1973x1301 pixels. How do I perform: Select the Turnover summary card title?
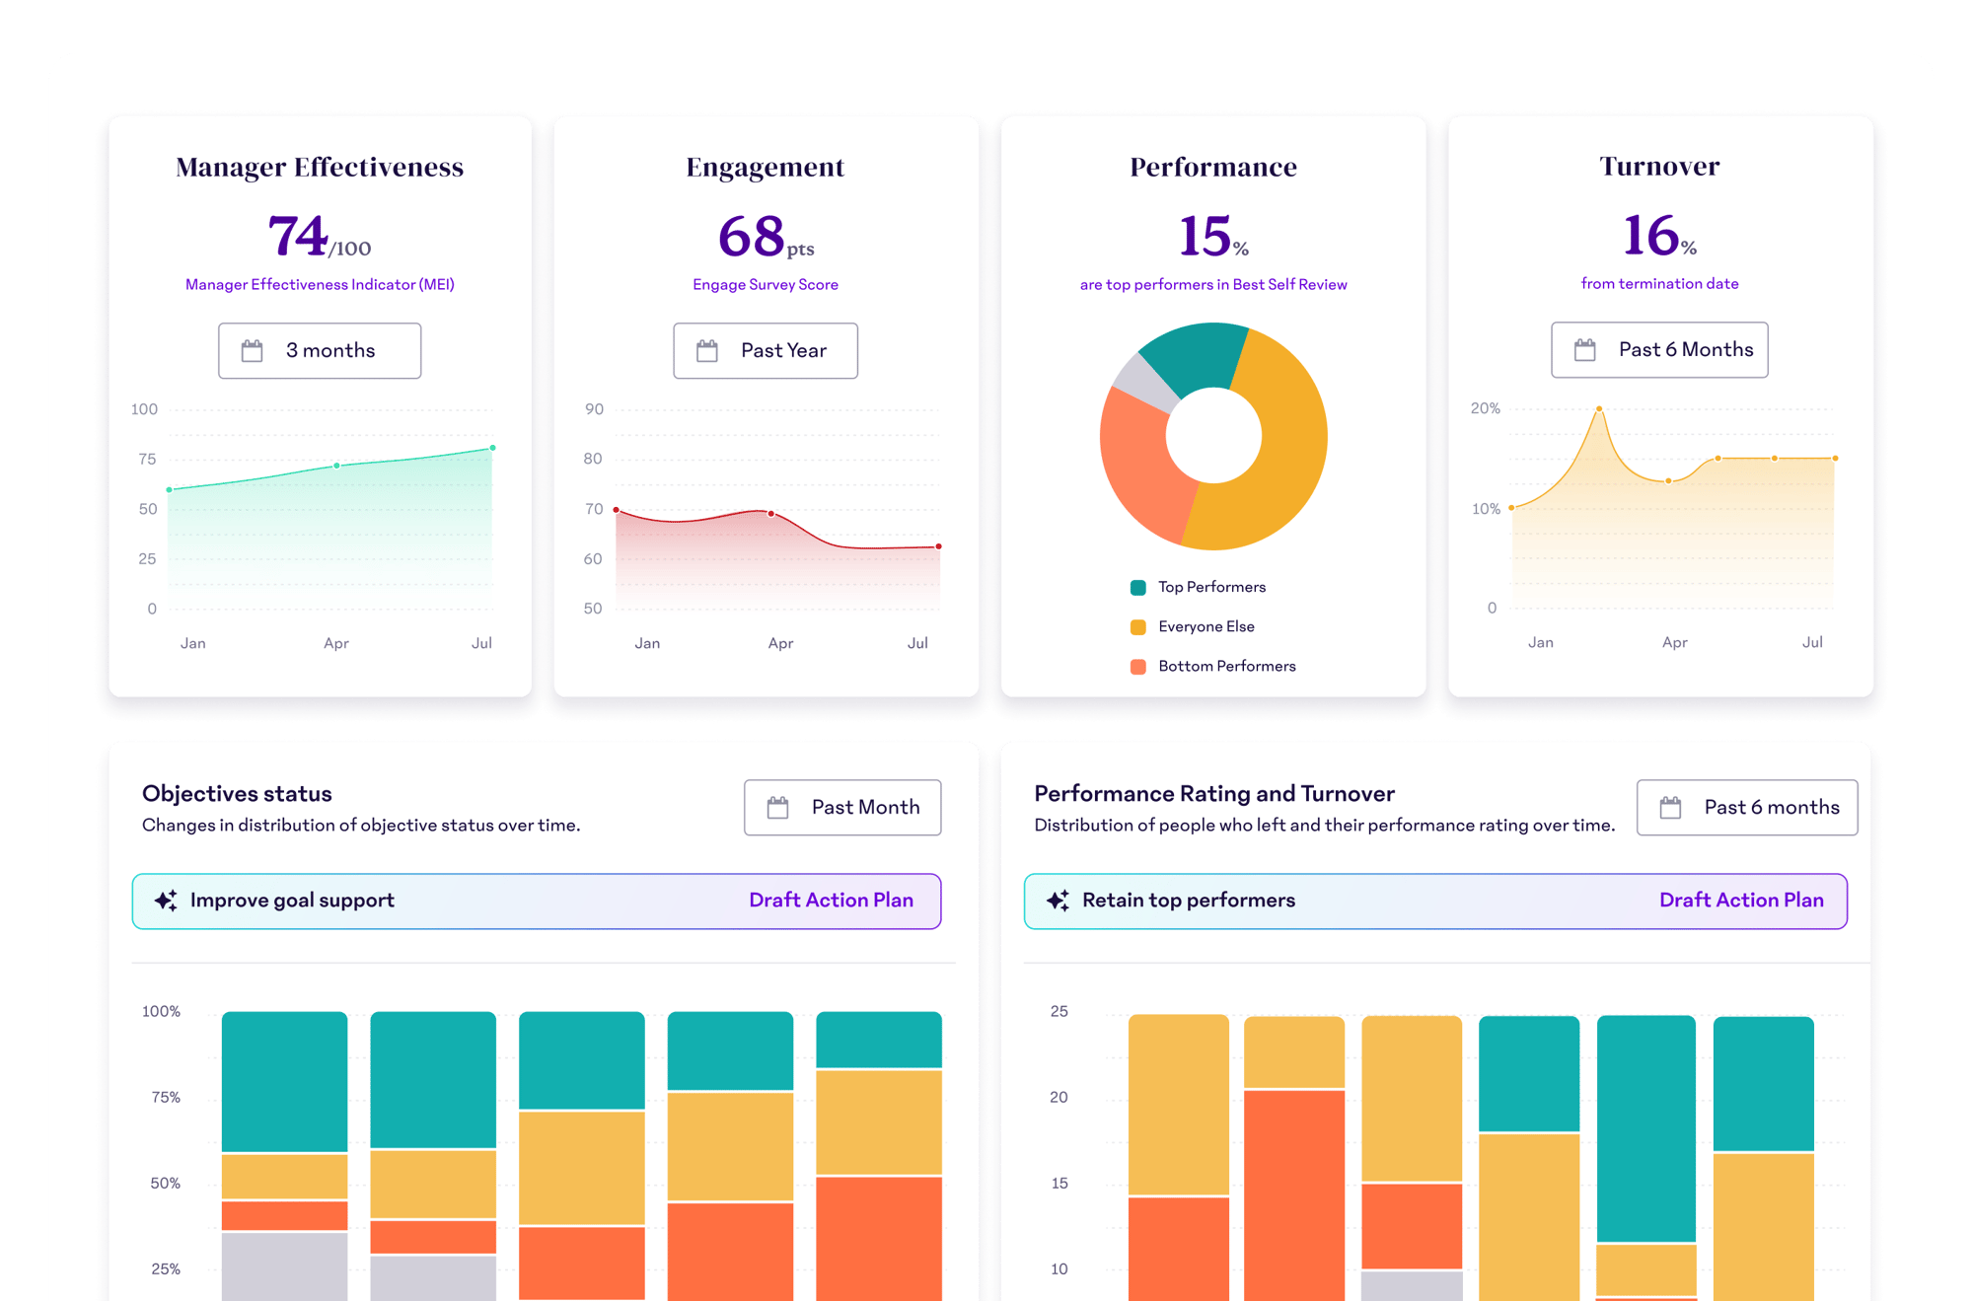tap(1658, 165)
